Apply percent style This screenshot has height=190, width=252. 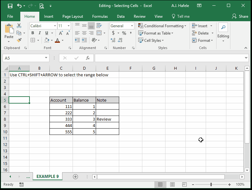[x=124, y=33]
